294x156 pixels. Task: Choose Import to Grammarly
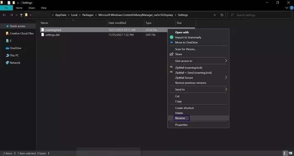[x=198, y=37]
